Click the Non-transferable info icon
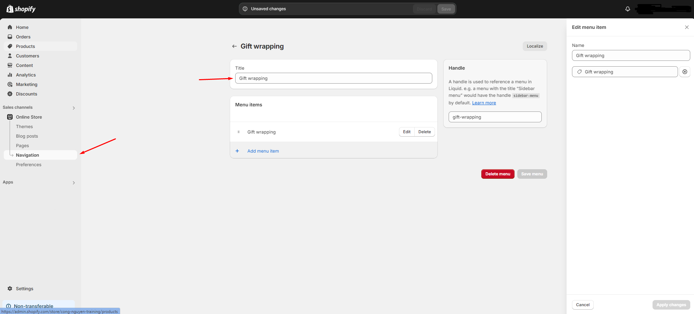 [x=8, y=306]
